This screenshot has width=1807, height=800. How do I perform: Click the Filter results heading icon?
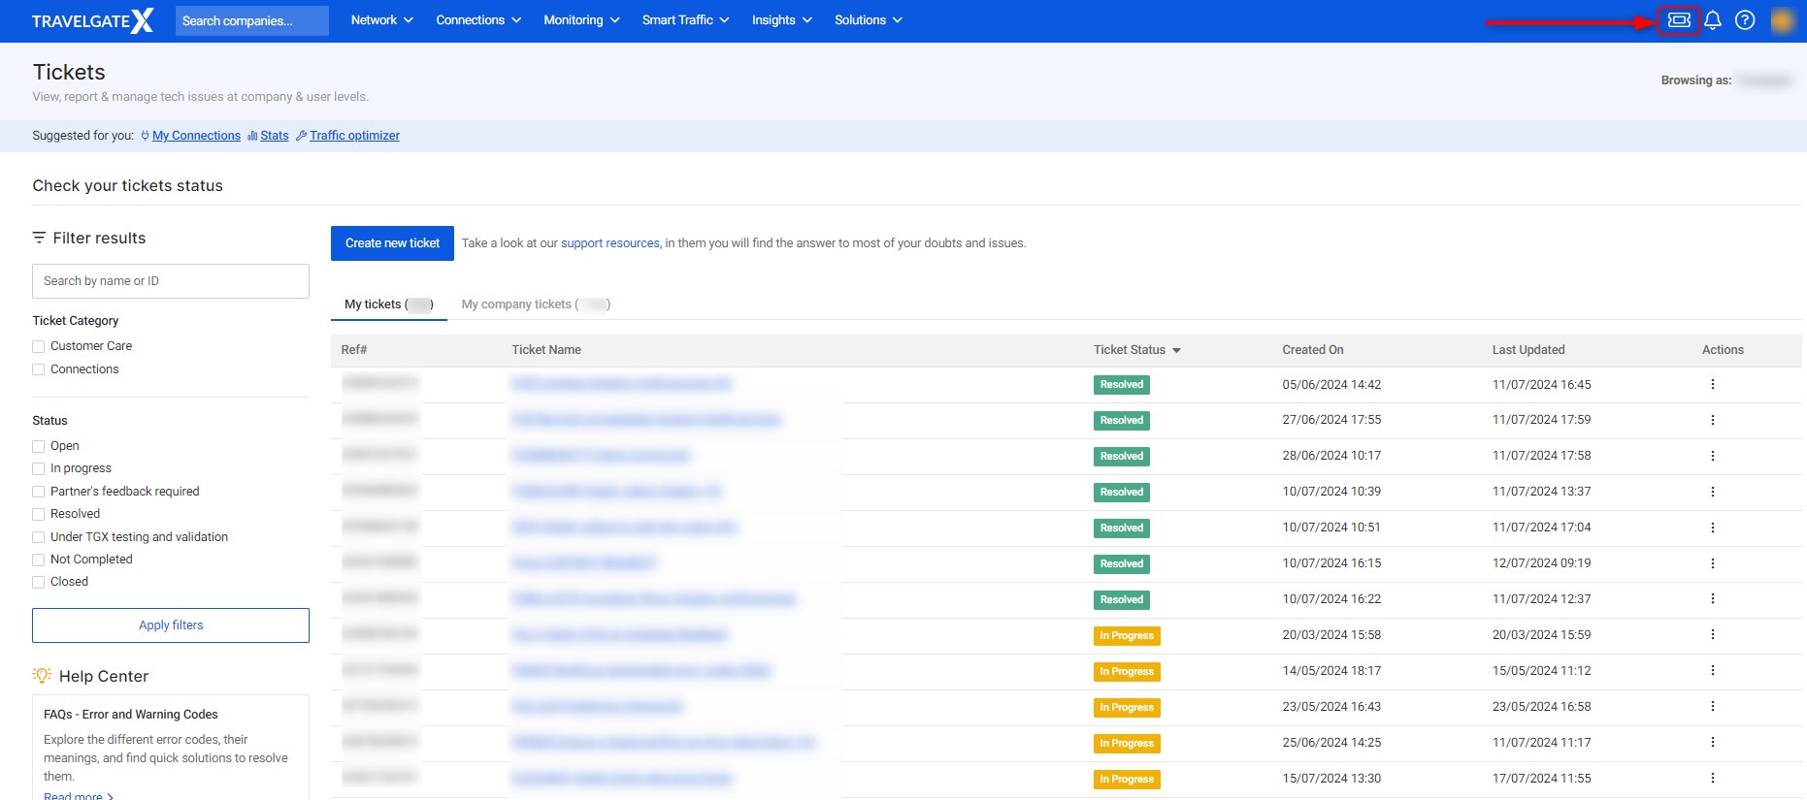tap(39, 238)
